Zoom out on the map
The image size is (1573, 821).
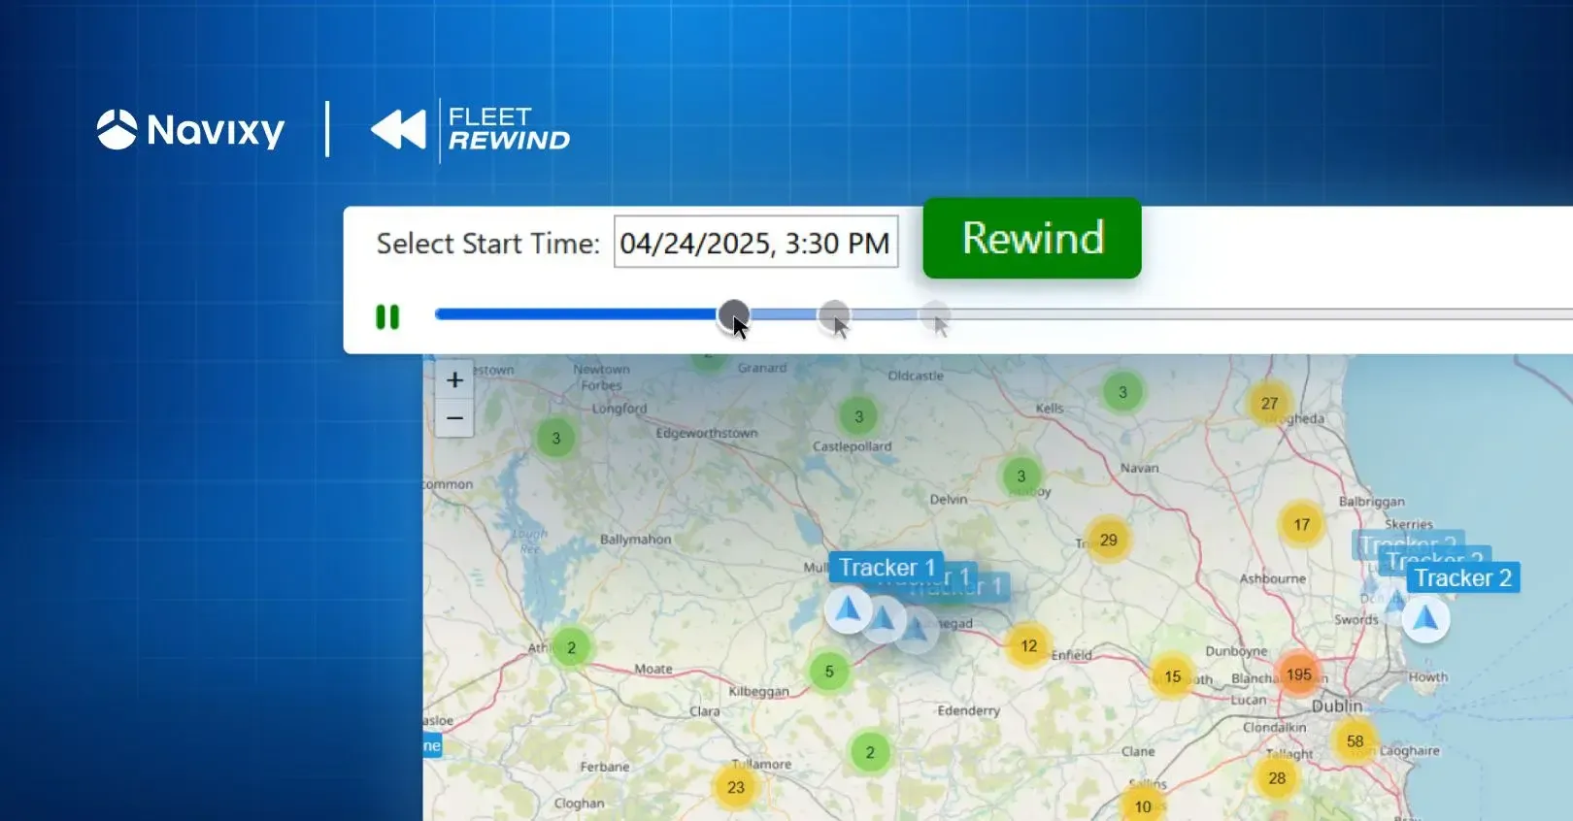pyautogui.click(x=454, y=418)
